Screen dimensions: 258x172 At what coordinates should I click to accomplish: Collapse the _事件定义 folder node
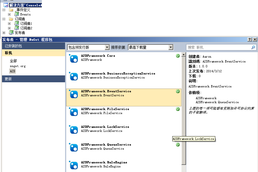tap(4, 10)
